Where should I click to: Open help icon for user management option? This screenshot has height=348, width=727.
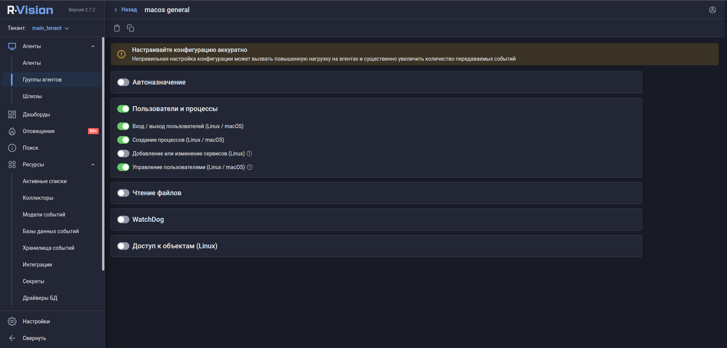[x=250, y=167]
